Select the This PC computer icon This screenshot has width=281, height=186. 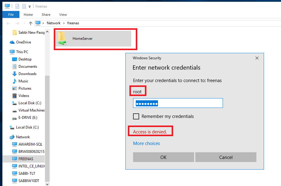pyautogui.click(x=12, y=52)
